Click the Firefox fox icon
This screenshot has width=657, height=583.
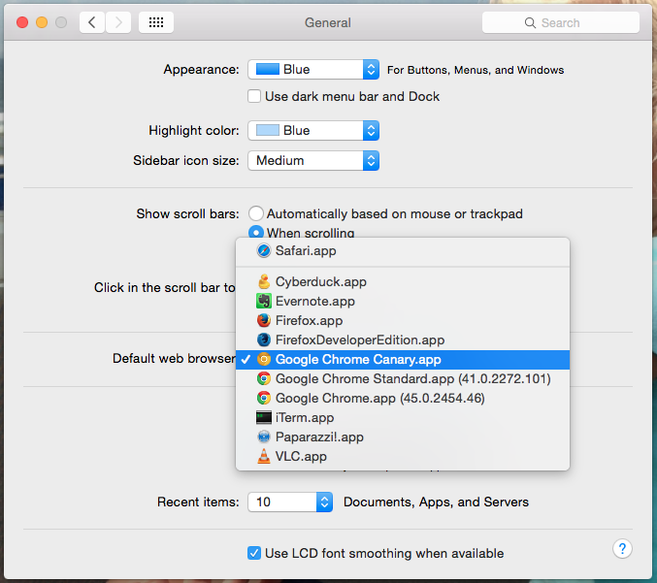click(264, 320)
